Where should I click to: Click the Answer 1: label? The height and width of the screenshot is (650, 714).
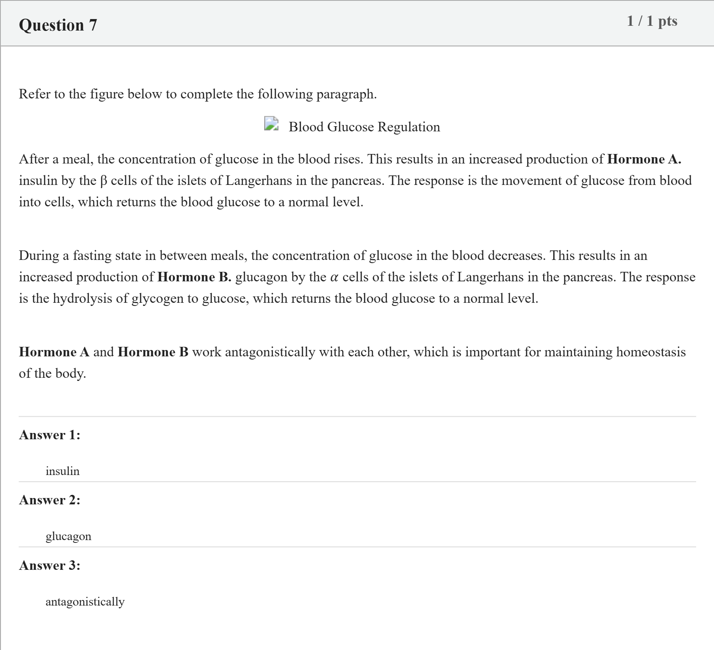(50, 435)
